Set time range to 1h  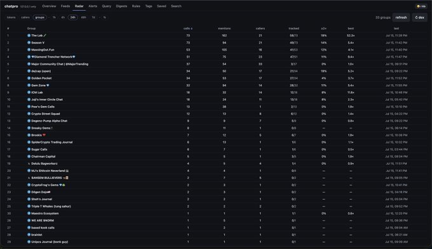click(54, 17)
